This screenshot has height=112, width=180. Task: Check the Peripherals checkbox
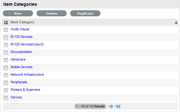pos(6,83)
